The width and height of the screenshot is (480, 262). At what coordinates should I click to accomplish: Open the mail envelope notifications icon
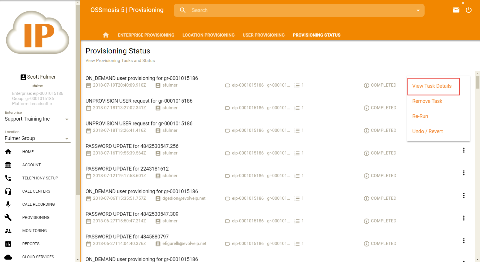(456, 10)
